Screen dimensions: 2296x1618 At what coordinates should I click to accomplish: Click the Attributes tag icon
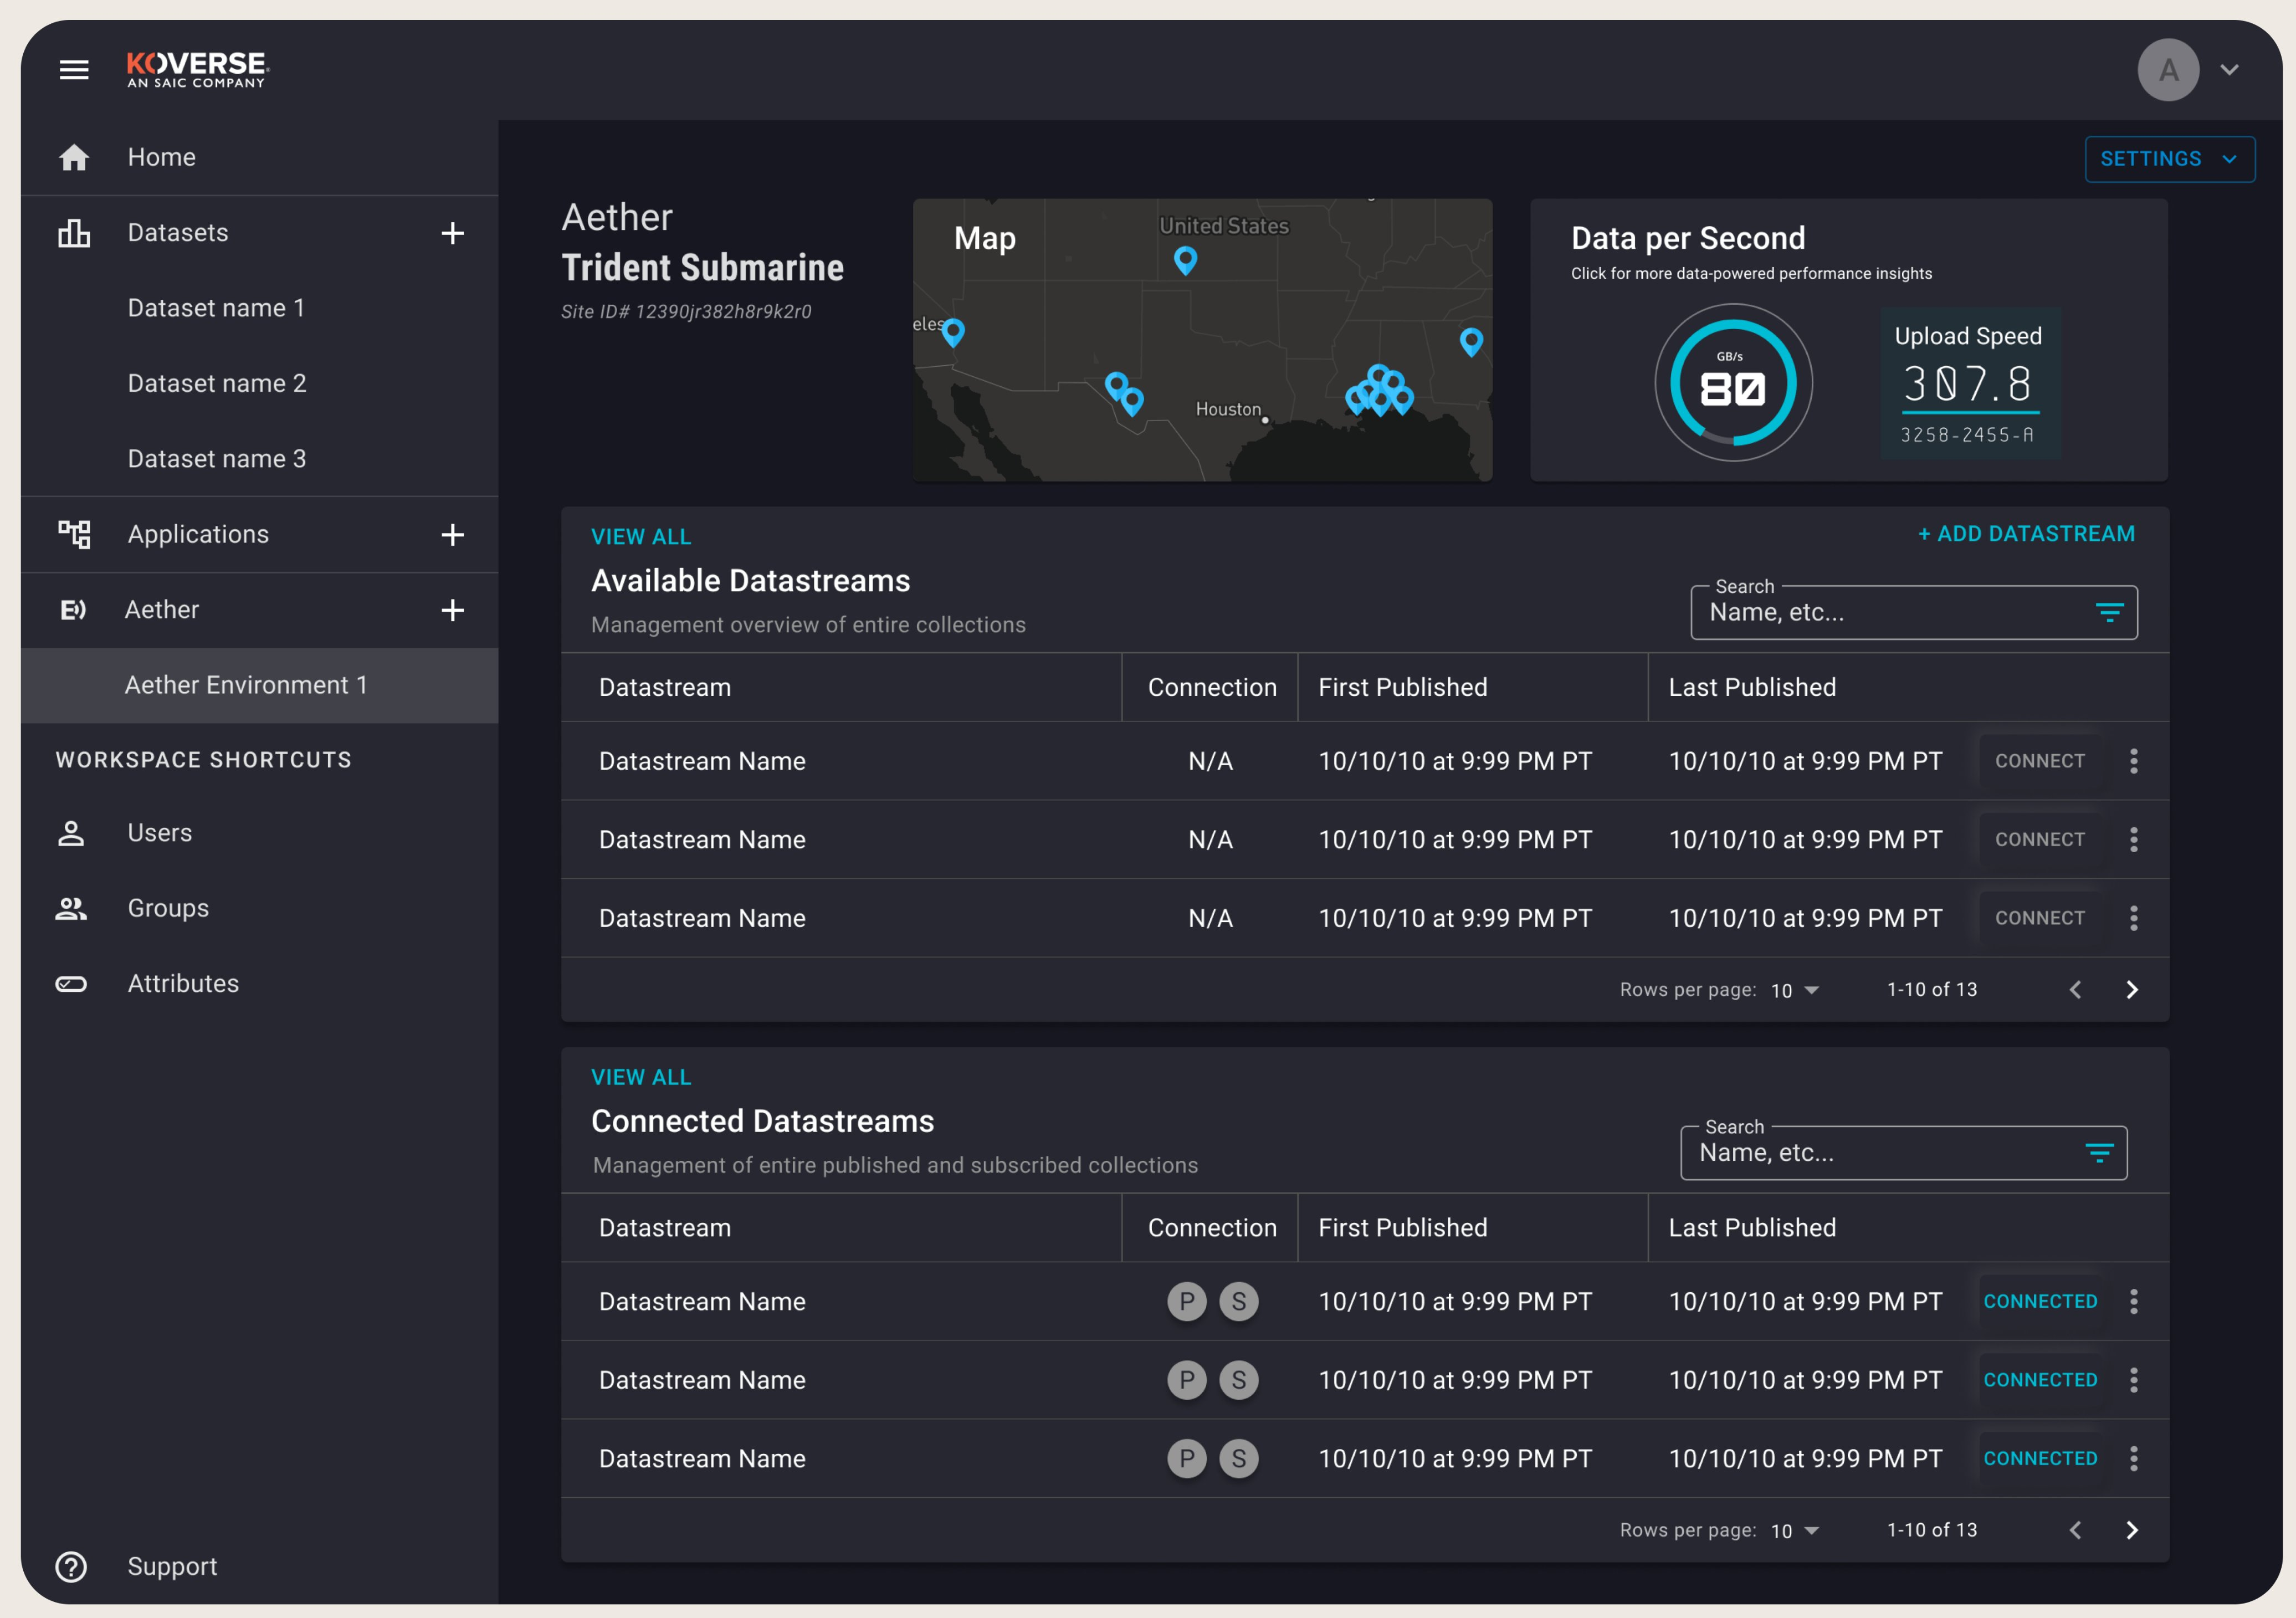click(71, 984)
